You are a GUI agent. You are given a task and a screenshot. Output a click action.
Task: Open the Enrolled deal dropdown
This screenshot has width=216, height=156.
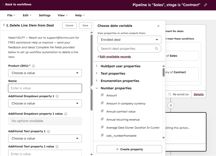[x=129, y=40]
